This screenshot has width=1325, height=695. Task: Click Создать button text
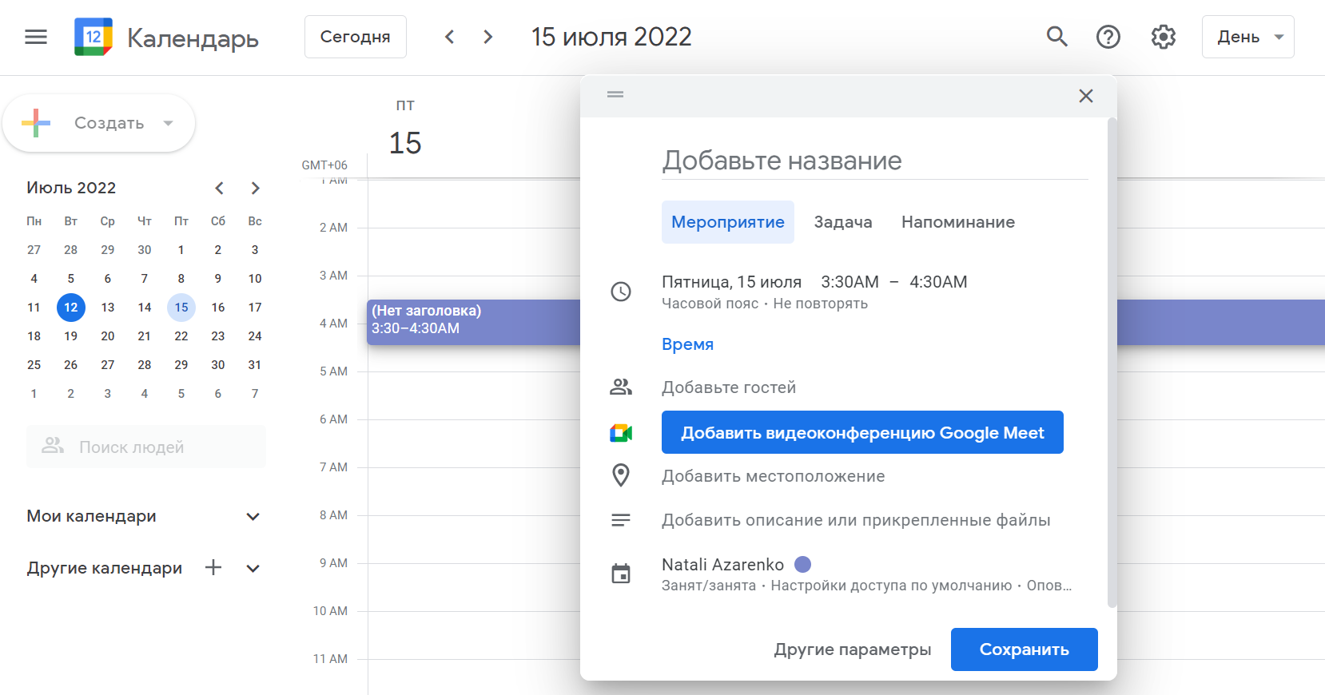[109, 123]
